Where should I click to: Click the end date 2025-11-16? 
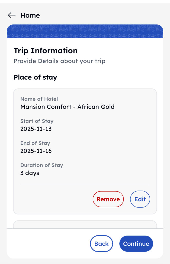click(x=36, y=151)
